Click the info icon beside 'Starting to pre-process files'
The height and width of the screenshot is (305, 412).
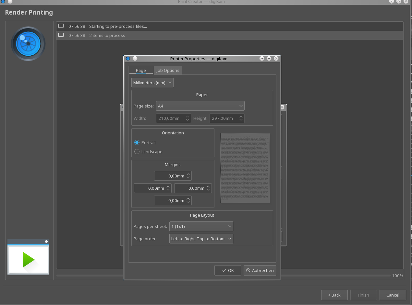point(61,26)
